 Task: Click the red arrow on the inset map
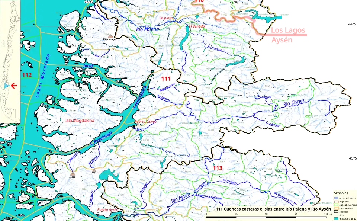pos(14,86)
